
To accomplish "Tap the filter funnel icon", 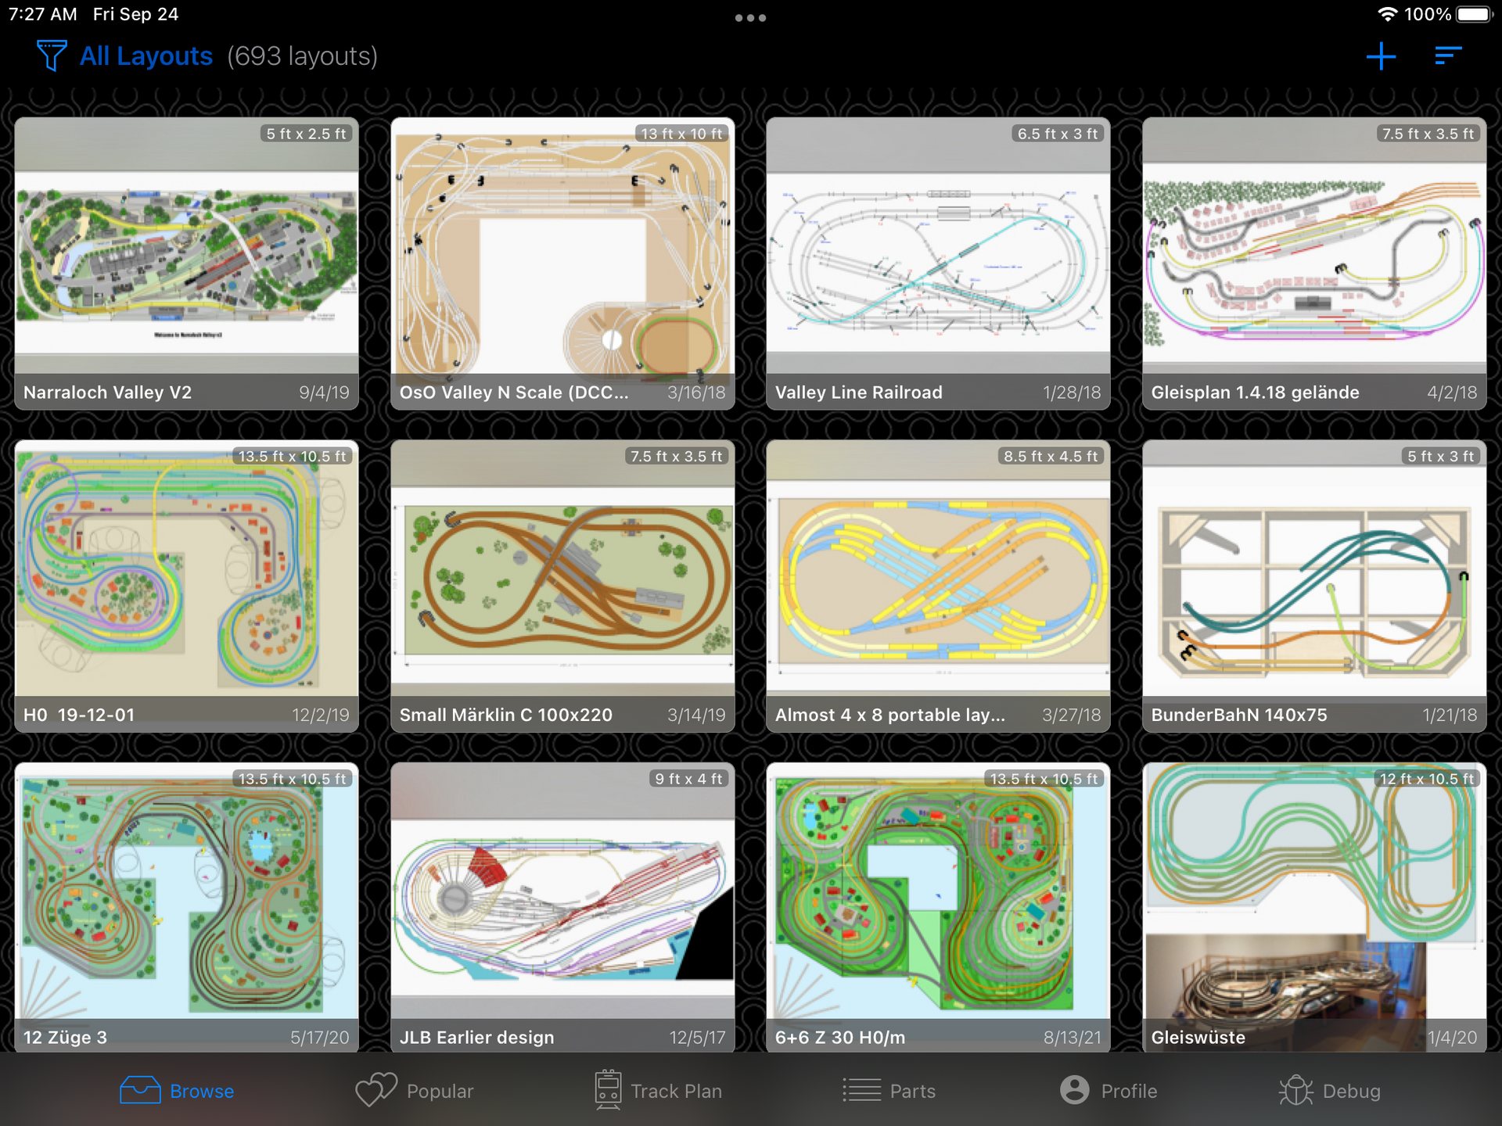I will click(x=52, y=56).
